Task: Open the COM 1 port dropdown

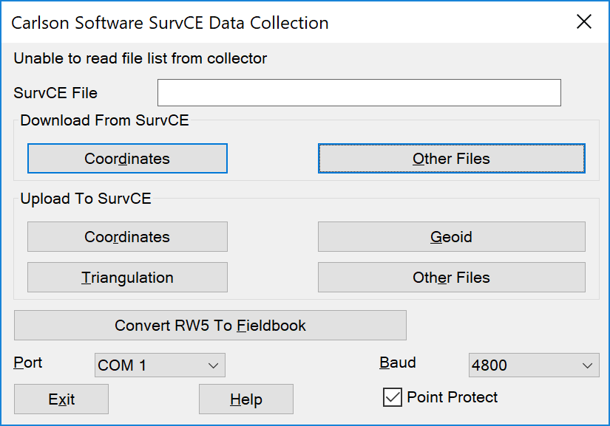Action: (160, 365)
